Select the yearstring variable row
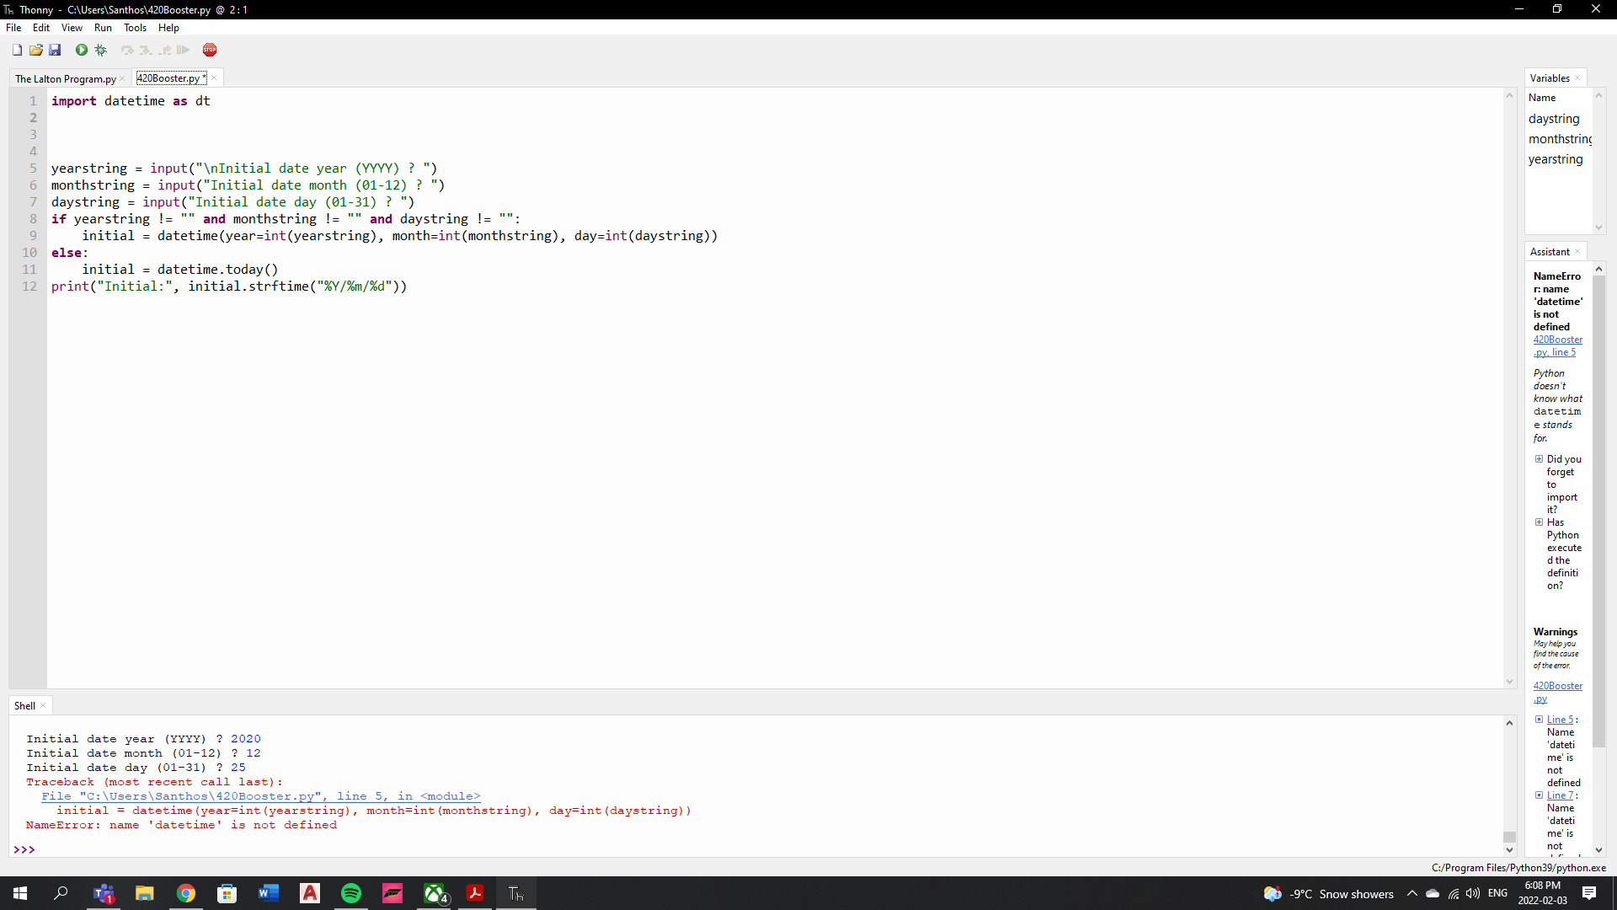The width and height of the screenshot is (1617, 910). coord(1558,159)
